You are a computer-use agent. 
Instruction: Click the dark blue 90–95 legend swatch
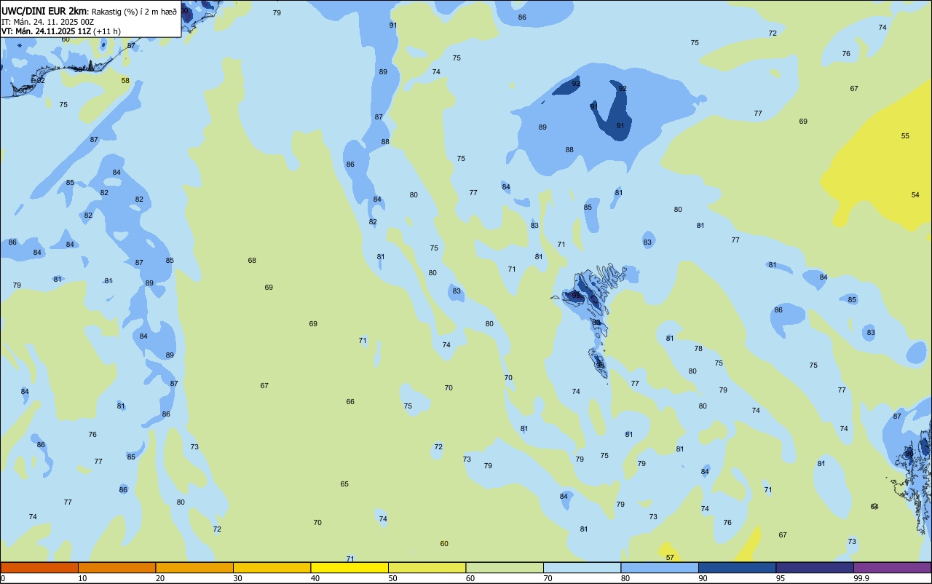(x=737, y=567)
